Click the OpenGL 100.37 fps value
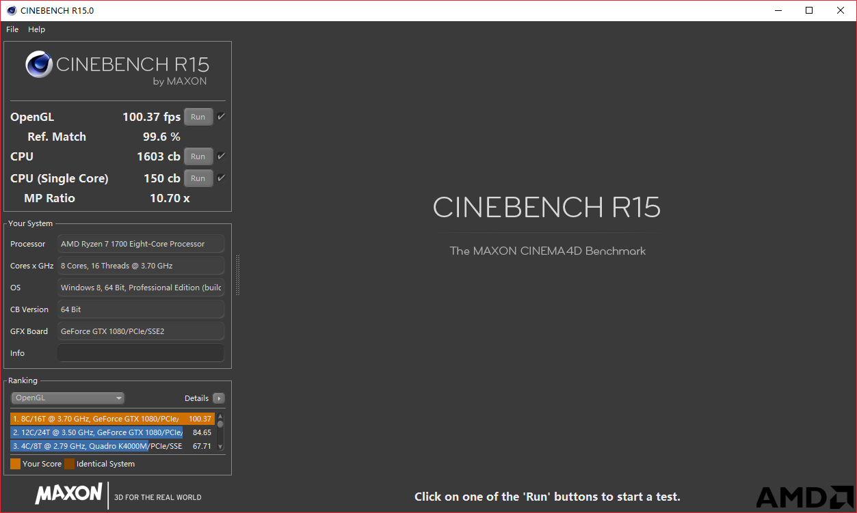 pos(151,117)
